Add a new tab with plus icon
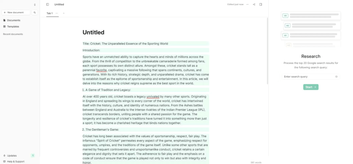The height and width of the screenshot is (164, 353). tap(63, 13)
